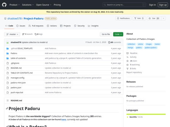Screen dimensions: 170x127
Task: Click the Project Padoru heading anchor link icon
Action: tap(7, 108)
